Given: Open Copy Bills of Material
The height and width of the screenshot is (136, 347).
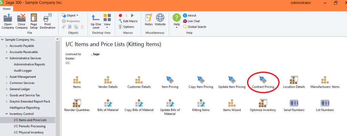Looking at the screenshot, I should tap(139, 105).
